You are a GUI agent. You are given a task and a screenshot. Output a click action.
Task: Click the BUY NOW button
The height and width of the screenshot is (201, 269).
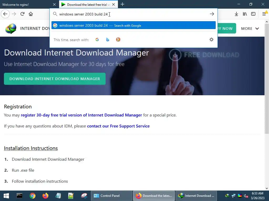point(227,28)
